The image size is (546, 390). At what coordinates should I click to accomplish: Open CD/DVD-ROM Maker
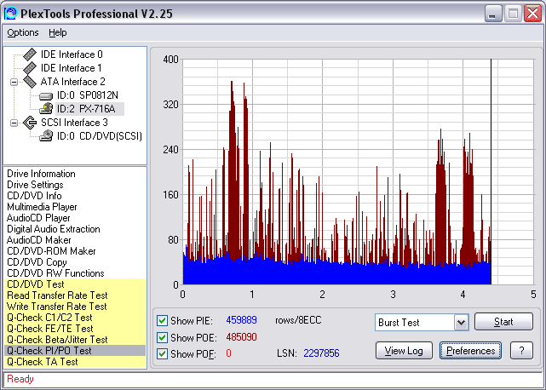[x=51, y=251]
